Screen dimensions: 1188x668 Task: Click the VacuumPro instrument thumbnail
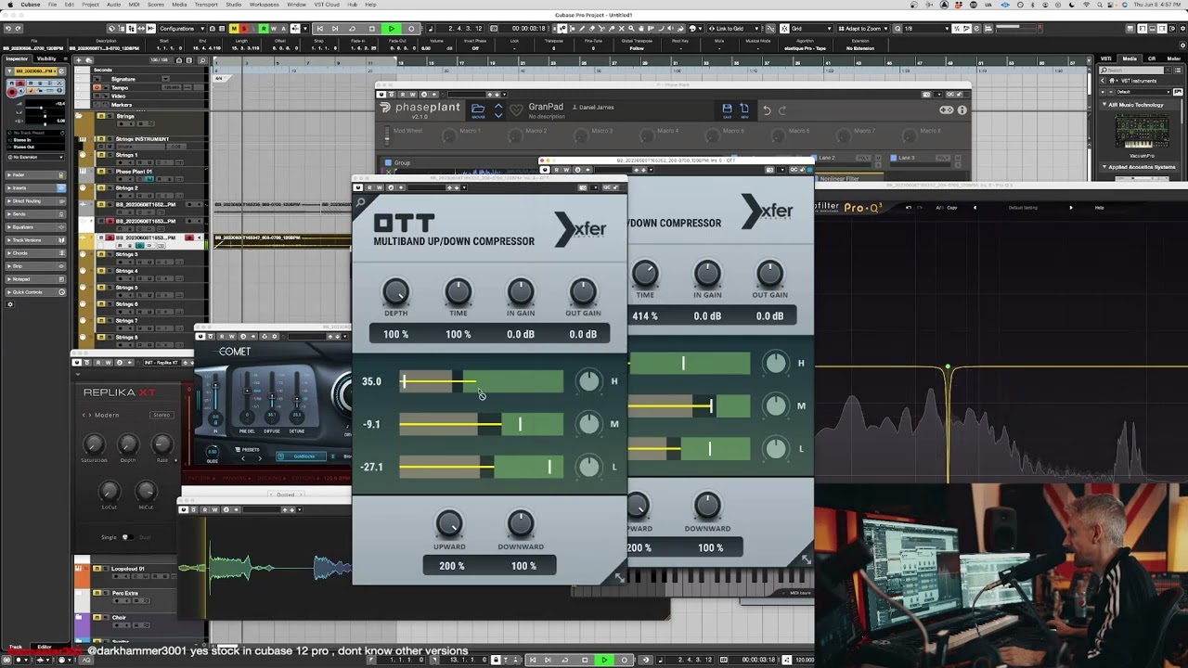[1143, 130]
